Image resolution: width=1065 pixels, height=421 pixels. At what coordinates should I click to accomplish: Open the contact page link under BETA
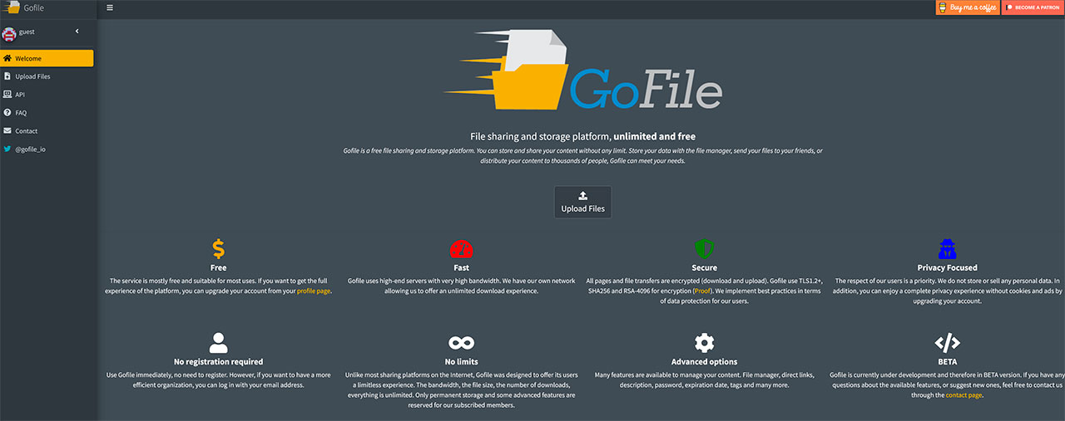click(963, 395)
